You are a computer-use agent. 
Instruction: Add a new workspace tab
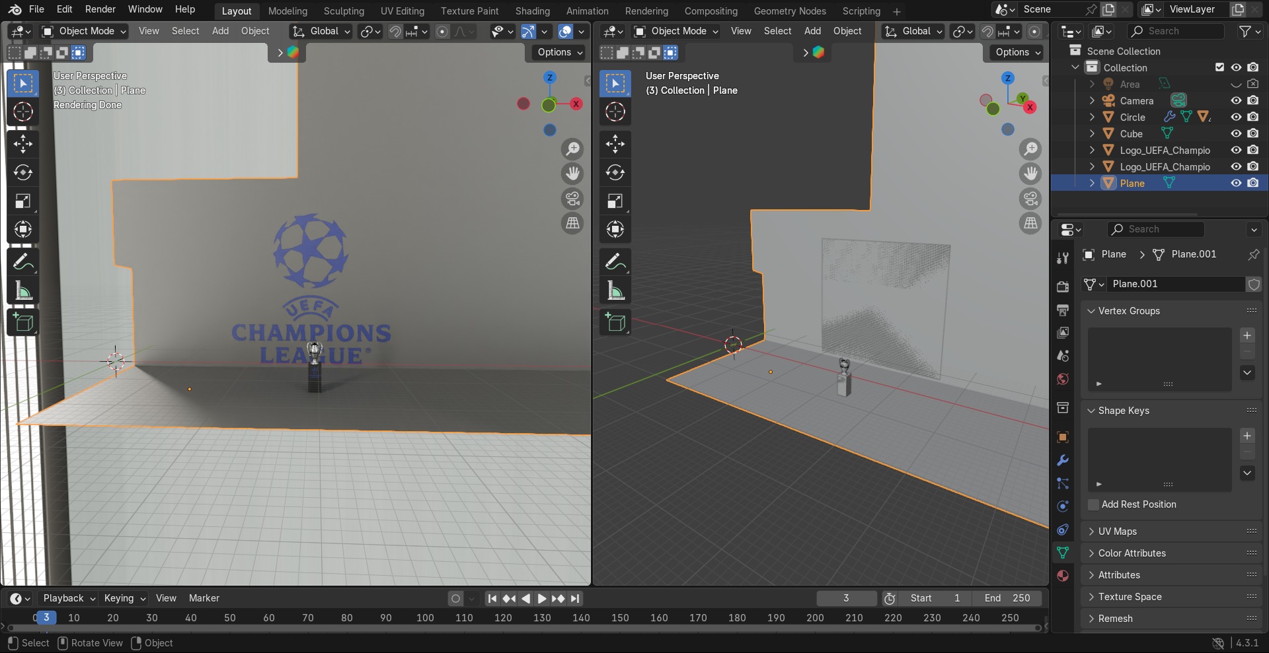tap(896, 11)
